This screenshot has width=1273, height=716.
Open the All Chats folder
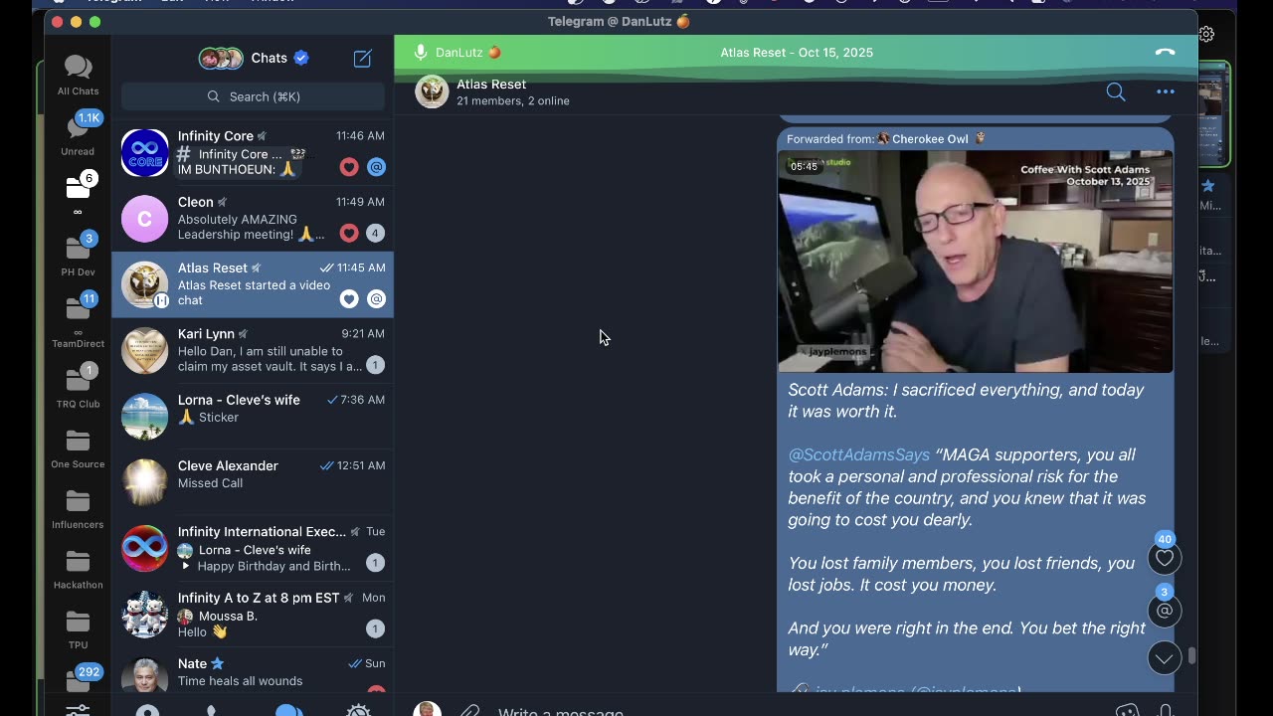(x=78, y=75)
